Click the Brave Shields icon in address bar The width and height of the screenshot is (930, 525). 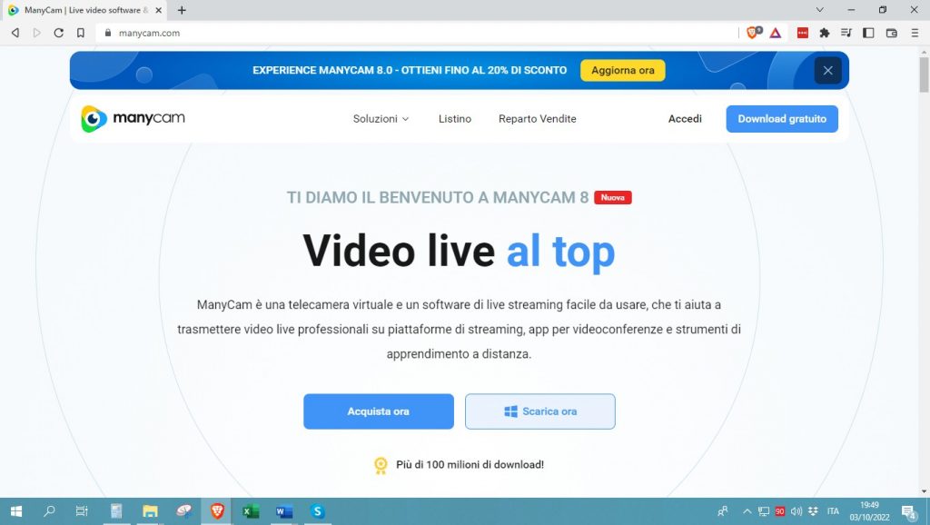(752, 33)
